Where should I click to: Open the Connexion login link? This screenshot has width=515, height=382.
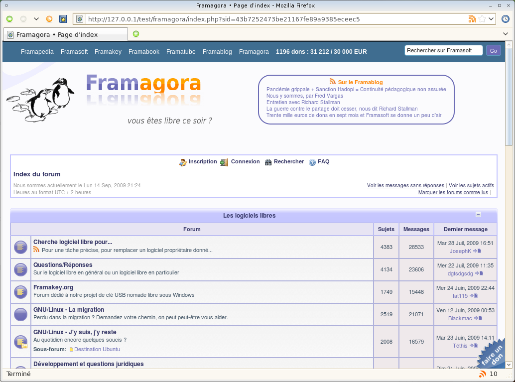pyautogui.click(x=246, y=161)
